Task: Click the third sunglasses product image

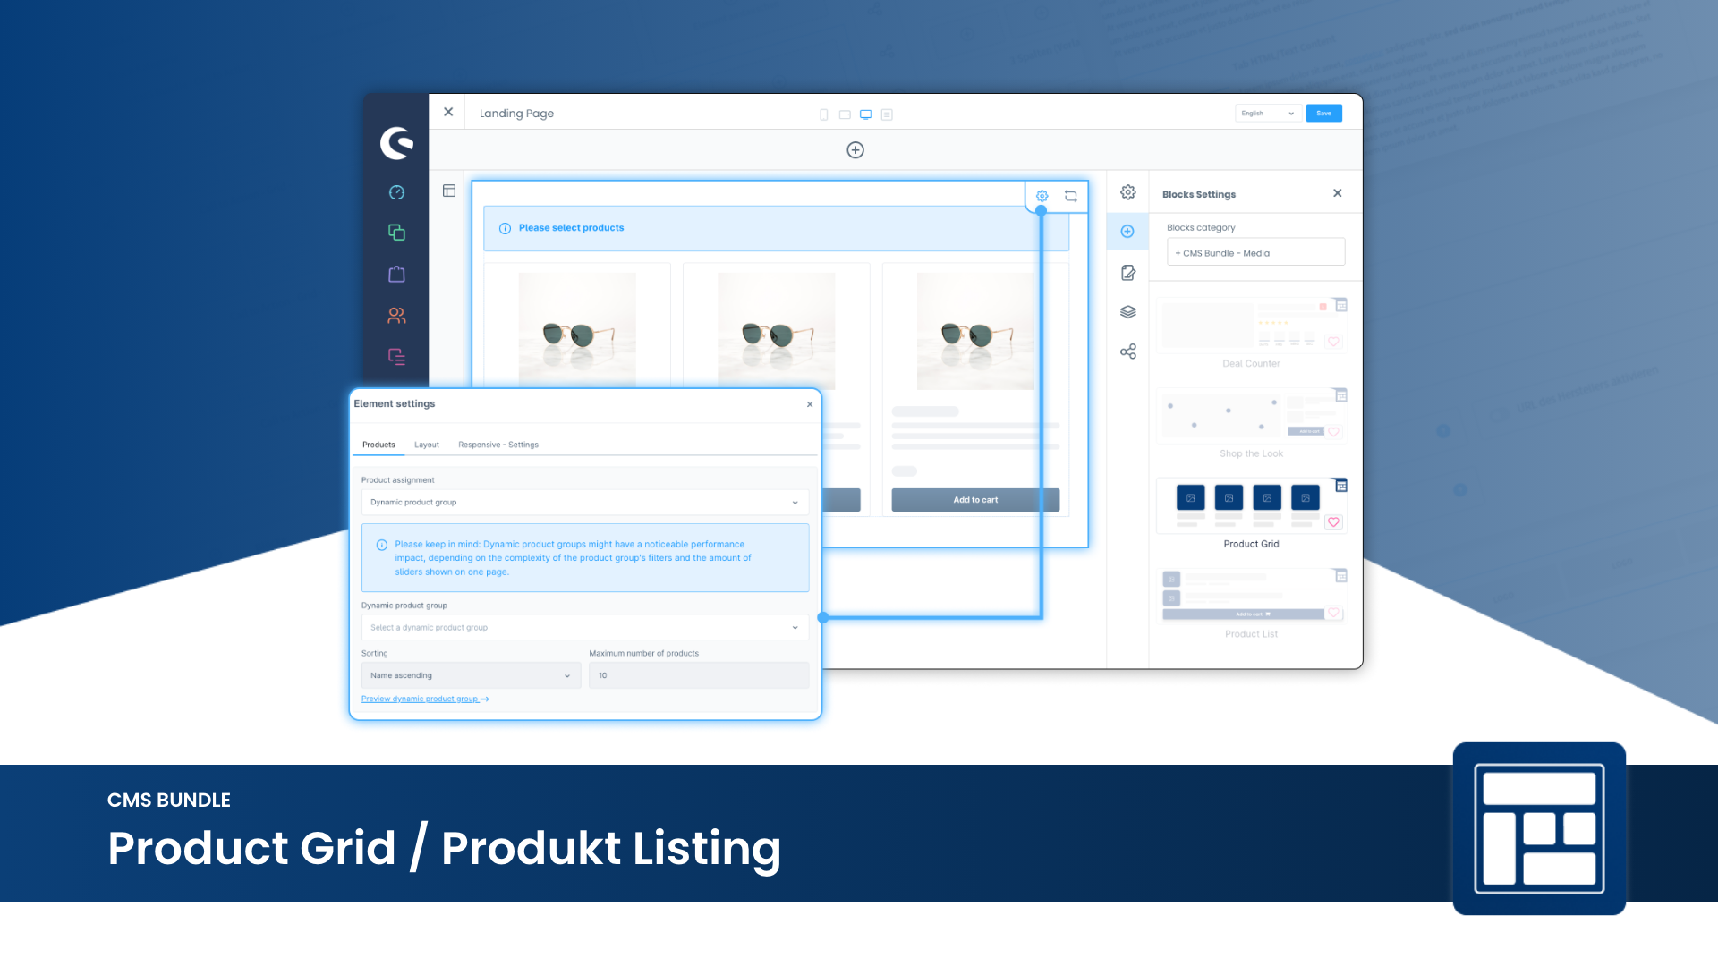Action: 975,331
